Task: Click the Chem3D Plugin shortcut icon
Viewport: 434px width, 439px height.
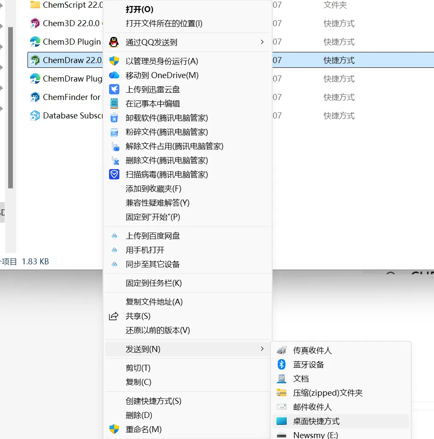Action: coord(35,42)
